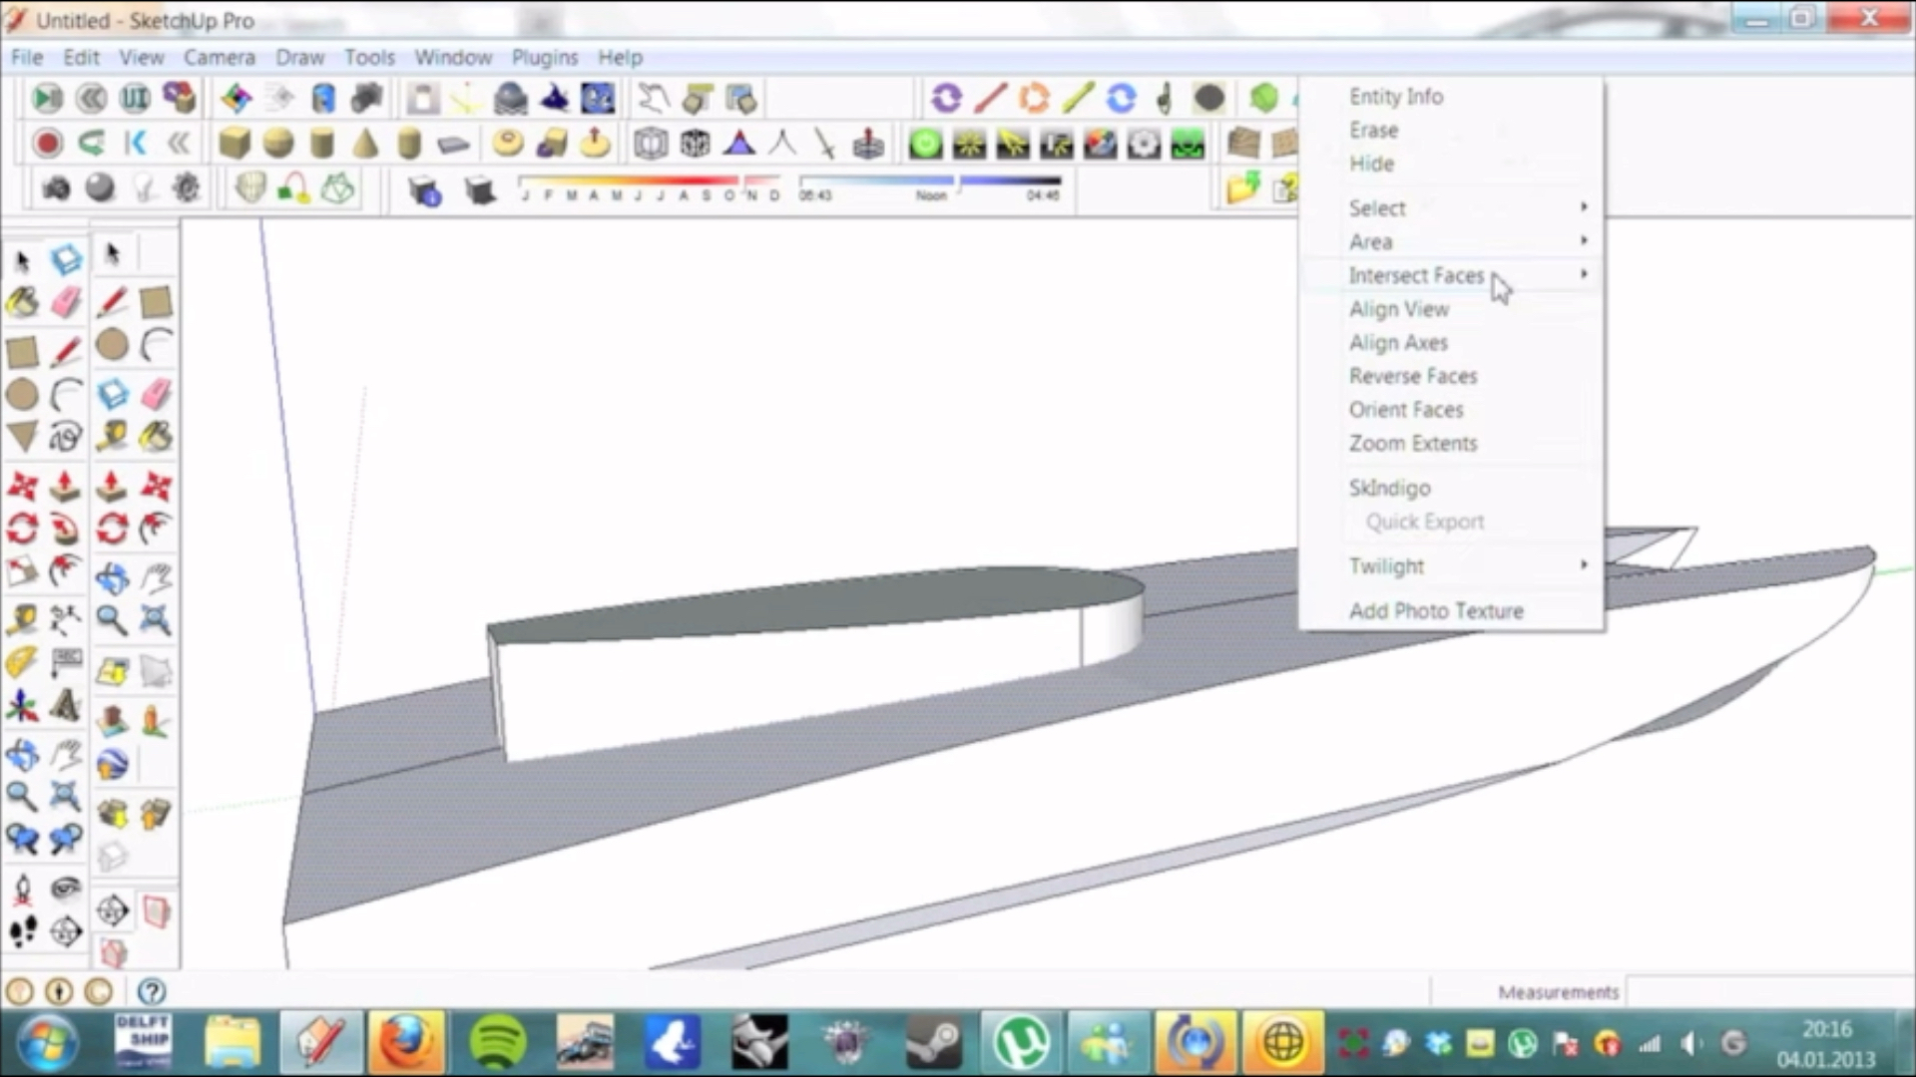Expand the Intersect Faces submenu
Viewport: 1916px width, 1077px height.
click(1417, 275)
